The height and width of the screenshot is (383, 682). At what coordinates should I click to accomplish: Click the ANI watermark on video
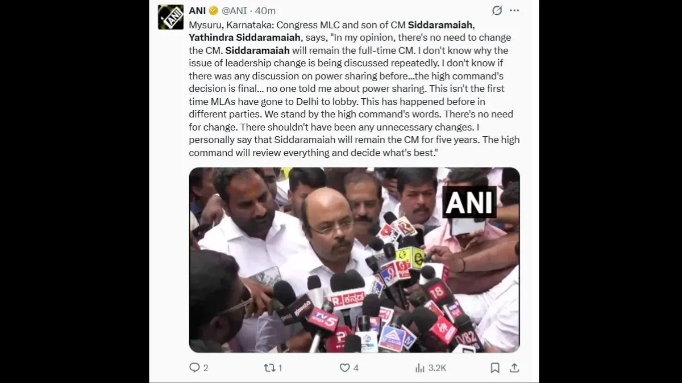(470, 201)
